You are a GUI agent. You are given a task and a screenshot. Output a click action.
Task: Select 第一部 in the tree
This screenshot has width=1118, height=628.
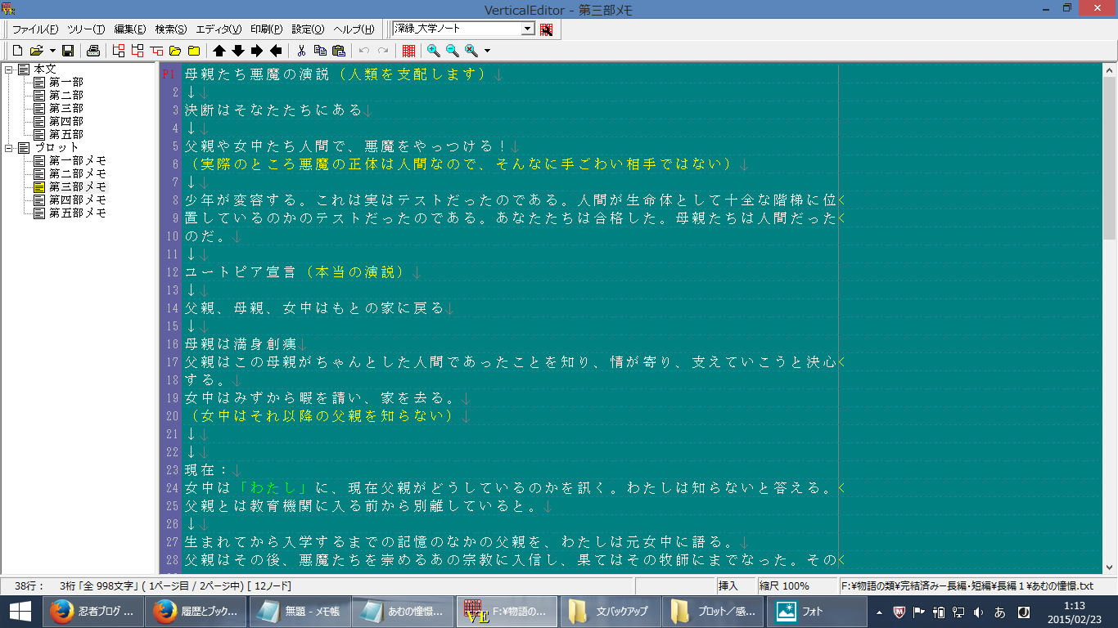pos(65,82)
